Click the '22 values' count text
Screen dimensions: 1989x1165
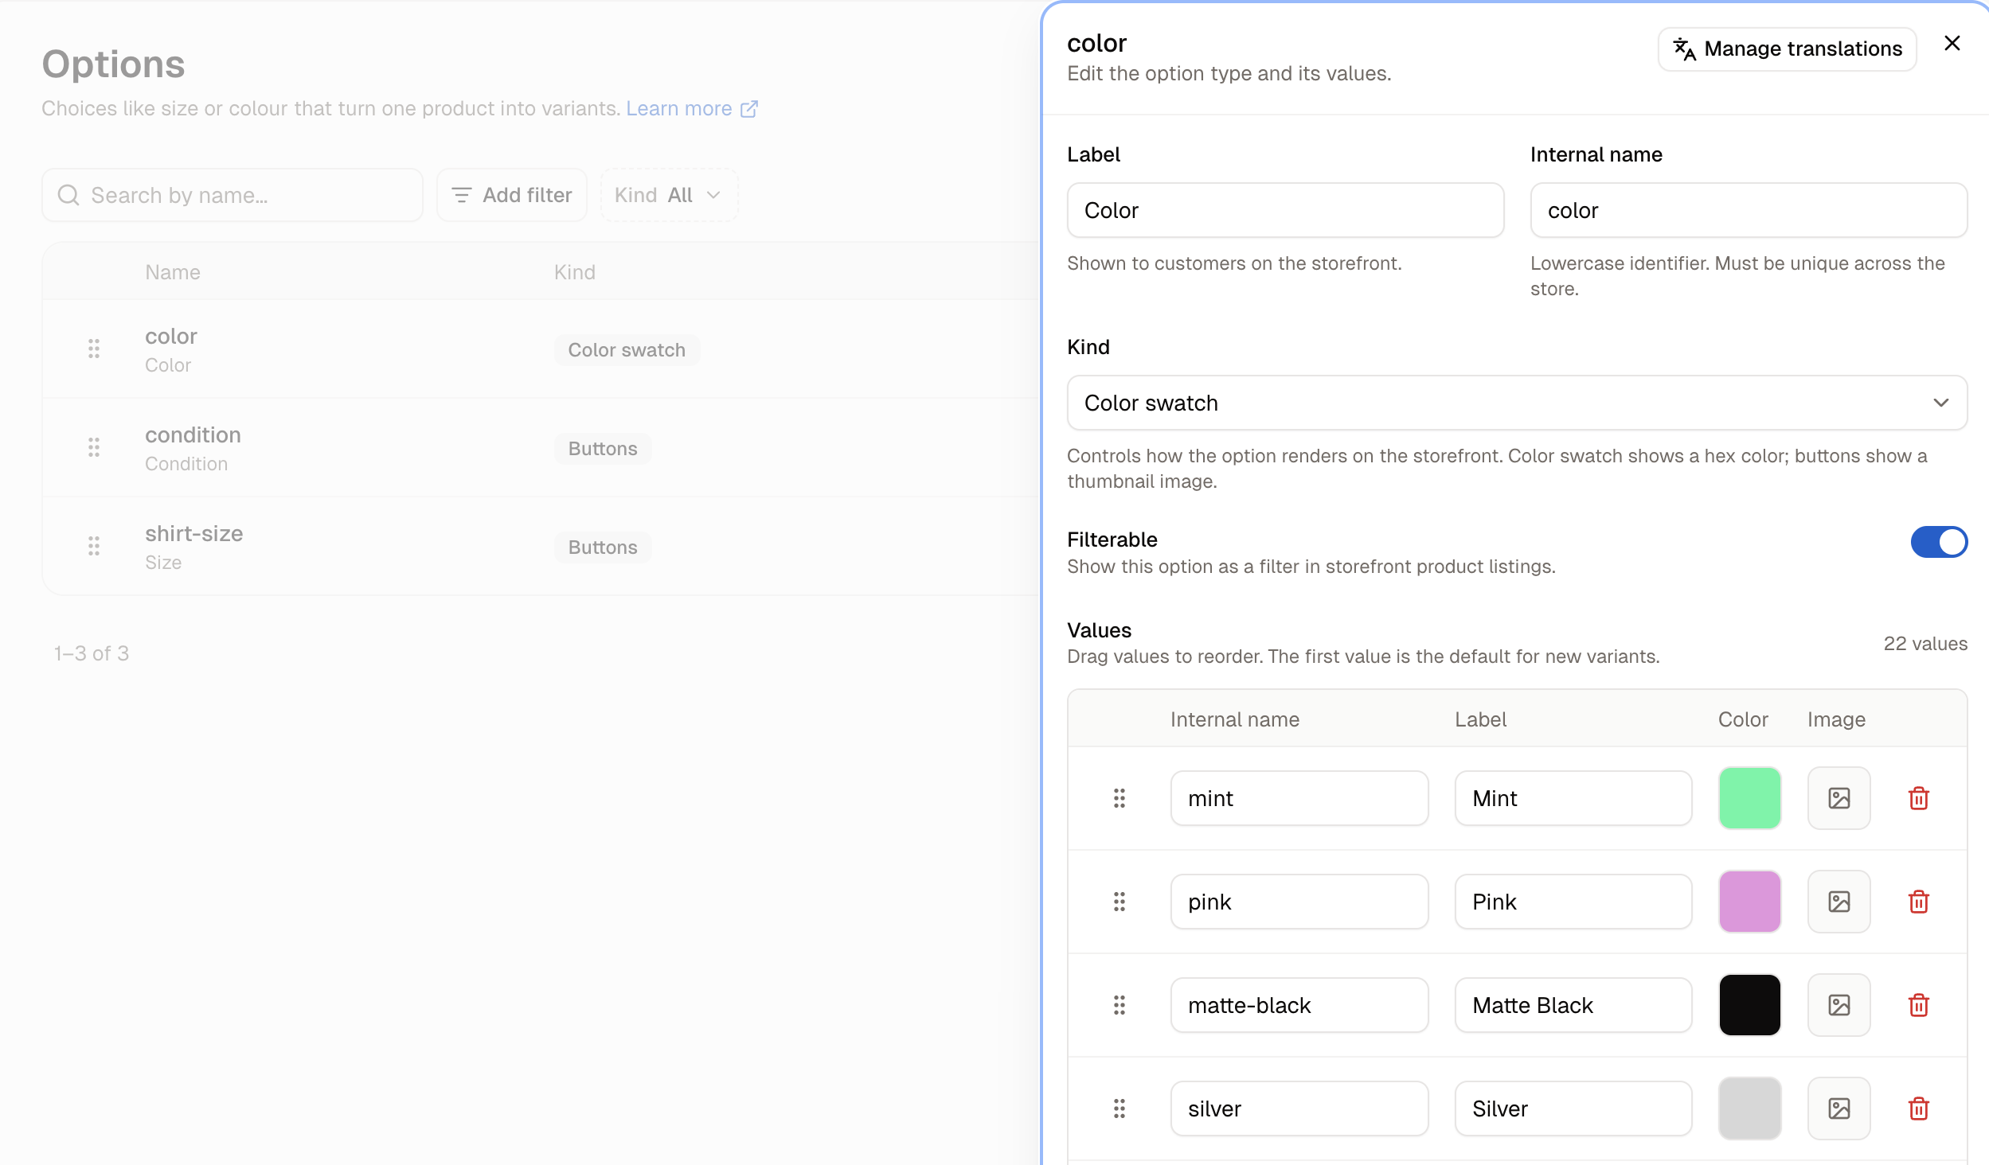[1925, 644]
